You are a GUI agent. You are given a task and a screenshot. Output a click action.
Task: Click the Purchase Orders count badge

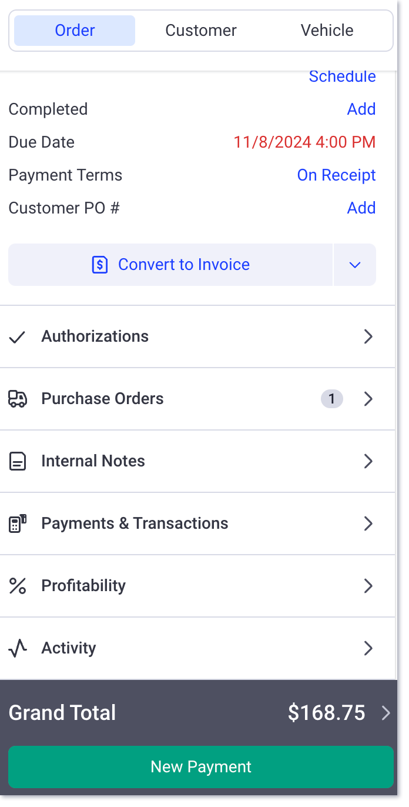point(331,399)
